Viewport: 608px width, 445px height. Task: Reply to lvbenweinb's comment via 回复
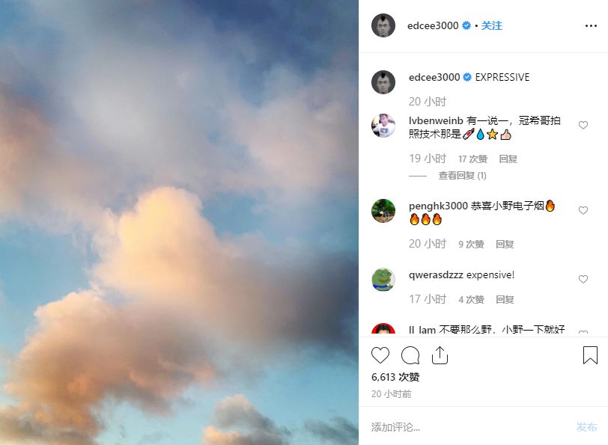[508, 159]
